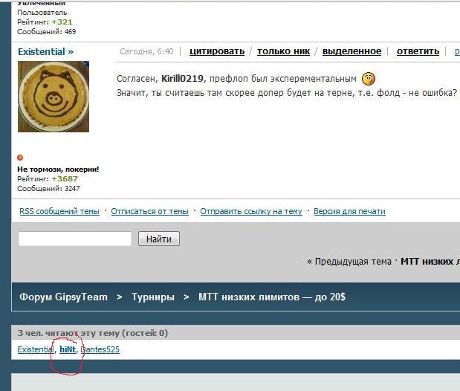This screenshot has height=391, width=460.
Task: Open Форум GipsyTeam breadcrumb
Action: (x=63, y=297)
